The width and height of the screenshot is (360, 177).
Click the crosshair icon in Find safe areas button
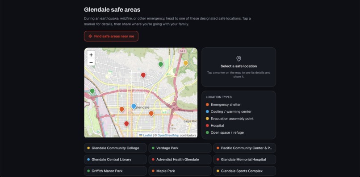coord(90,36)
